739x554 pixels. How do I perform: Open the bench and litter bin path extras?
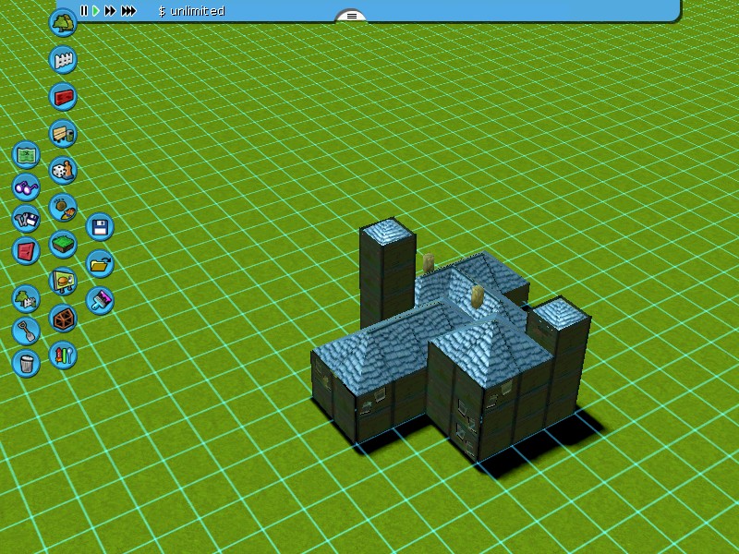(x=63, y=133)
